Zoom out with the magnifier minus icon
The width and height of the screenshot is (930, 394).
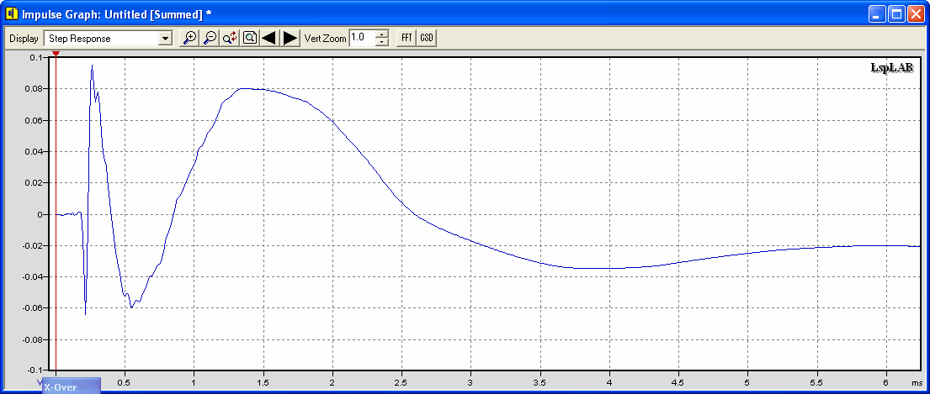(x=210, y=39)
